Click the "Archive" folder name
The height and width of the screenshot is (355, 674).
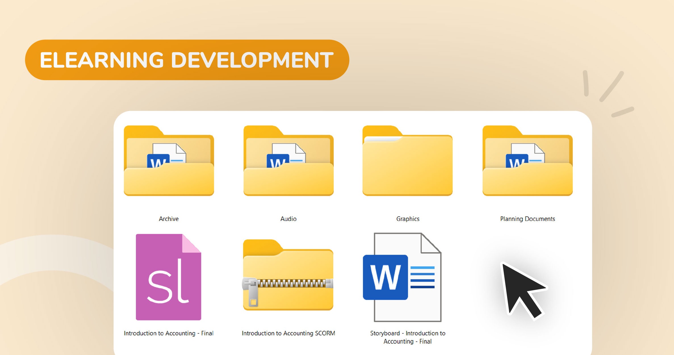tap(169, 219)
